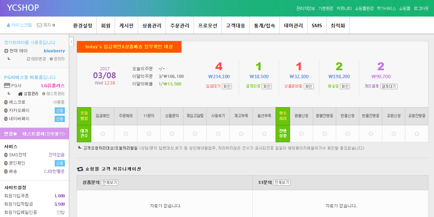Click 확인 button under 입금대기
The height and width of the screenshot is (217, 434).
coord(227,86)
